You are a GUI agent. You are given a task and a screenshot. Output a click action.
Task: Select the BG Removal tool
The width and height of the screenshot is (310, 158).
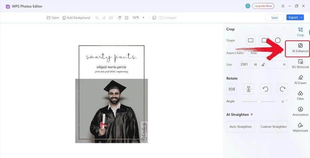pos(300,64)
